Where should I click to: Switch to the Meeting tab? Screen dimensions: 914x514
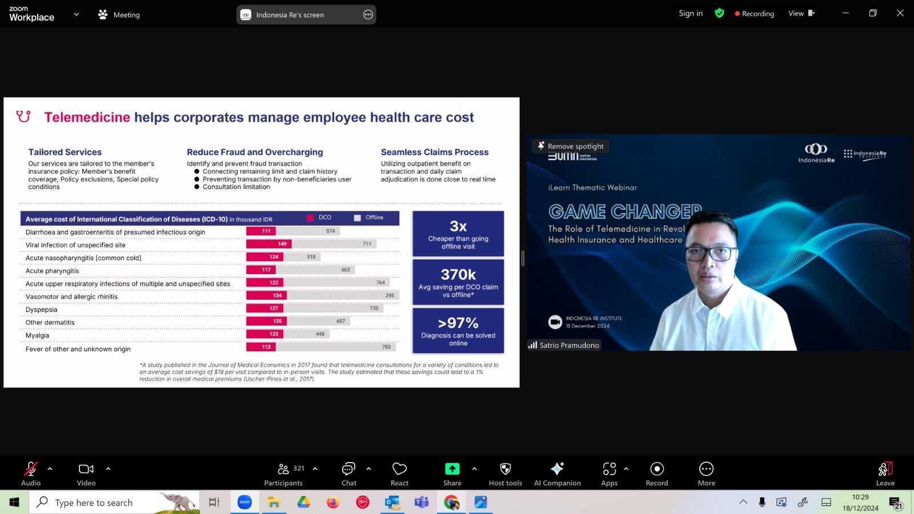[119, 15]
